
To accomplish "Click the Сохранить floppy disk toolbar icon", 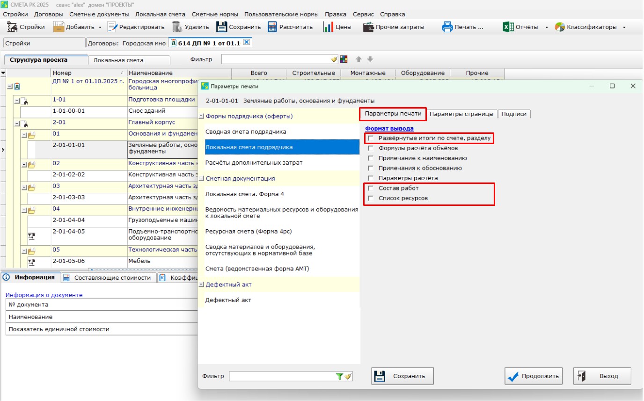I will [x=221, y=27].
